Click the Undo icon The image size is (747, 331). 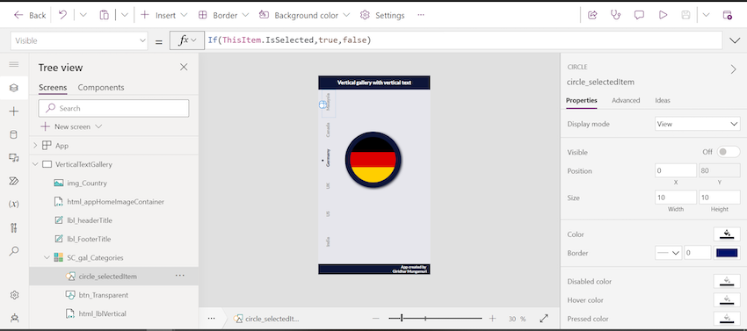(62, 15)
